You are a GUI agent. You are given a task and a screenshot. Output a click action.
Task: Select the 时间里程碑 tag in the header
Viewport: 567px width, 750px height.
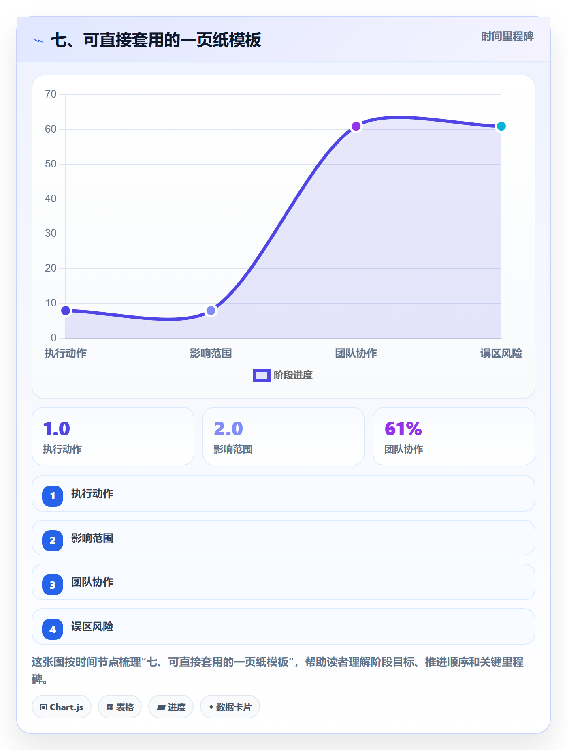pyautogui.click(x=507, y=36)
